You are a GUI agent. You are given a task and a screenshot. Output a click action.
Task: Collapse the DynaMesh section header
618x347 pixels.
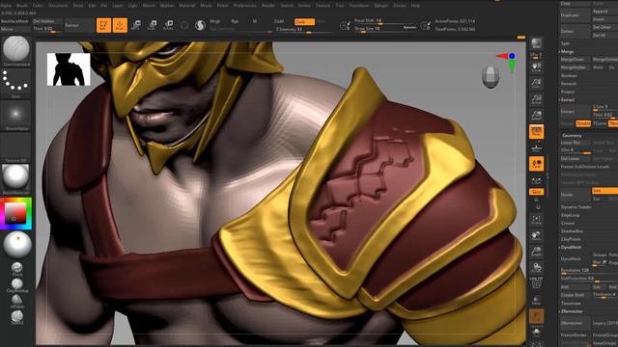pyautogui.click(x=571, y=247)
